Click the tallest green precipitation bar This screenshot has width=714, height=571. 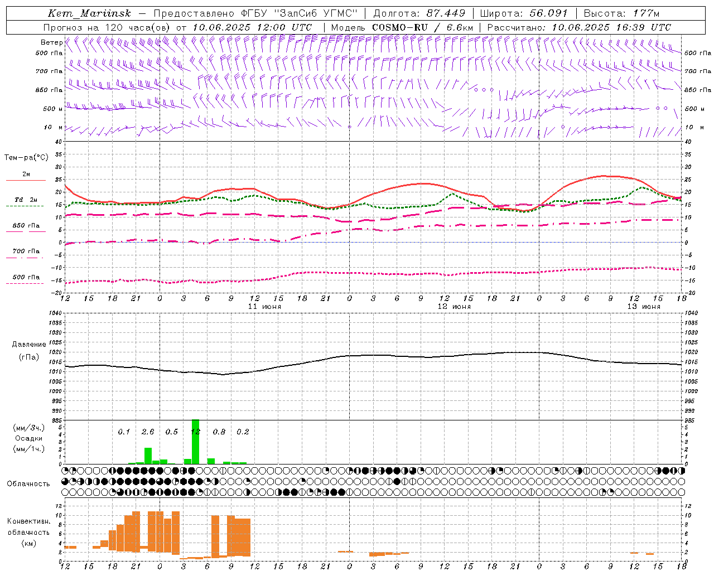[x=195, y=442]
